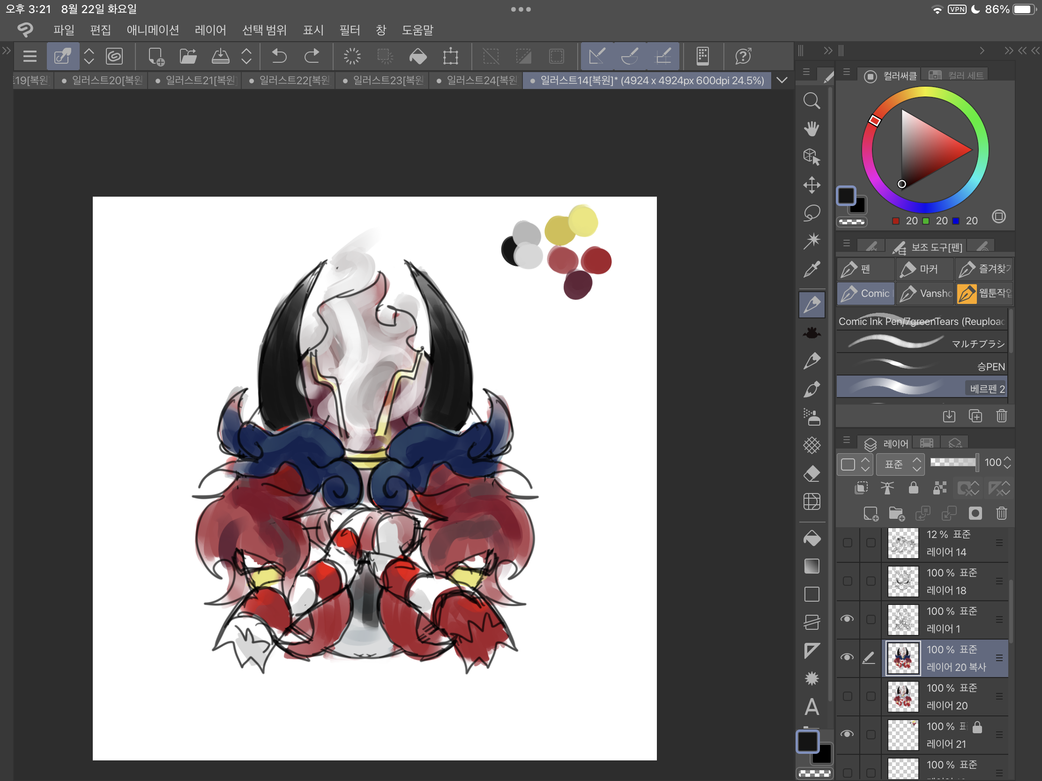Show the hidden 레이어 20 layer
Screen dimensions: 1042x781
click(847, 696)
